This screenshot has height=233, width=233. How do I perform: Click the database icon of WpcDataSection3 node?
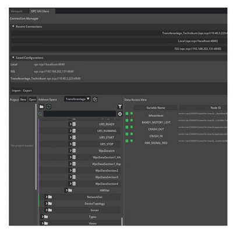point(74,177)
